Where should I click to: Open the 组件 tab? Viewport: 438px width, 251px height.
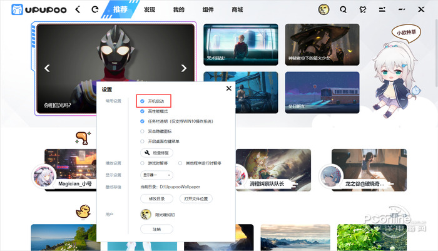tap(208, 9)
